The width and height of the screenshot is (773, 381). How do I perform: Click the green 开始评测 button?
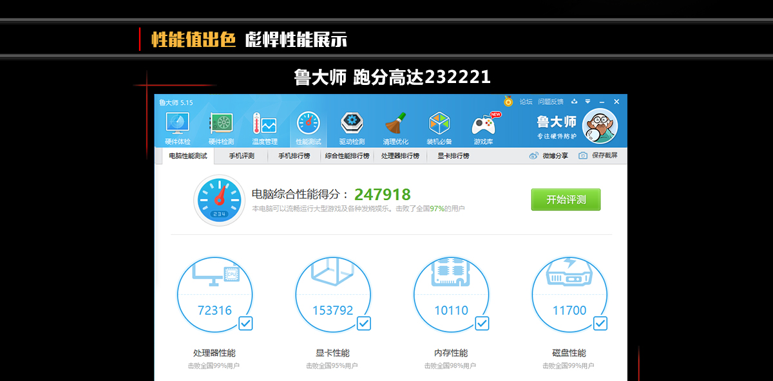point(566,200)
